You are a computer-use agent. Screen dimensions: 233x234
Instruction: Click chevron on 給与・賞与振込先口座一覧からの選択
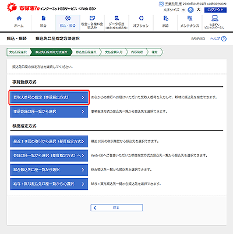(x=83, y=184)
